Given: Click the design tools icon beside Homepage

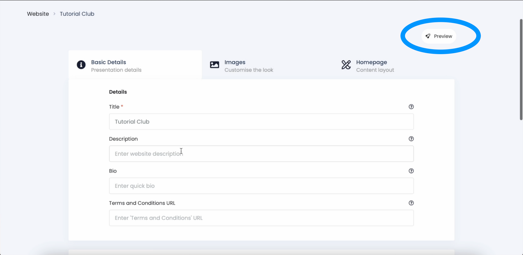Looking at the screenshot, I should [346, 65].
